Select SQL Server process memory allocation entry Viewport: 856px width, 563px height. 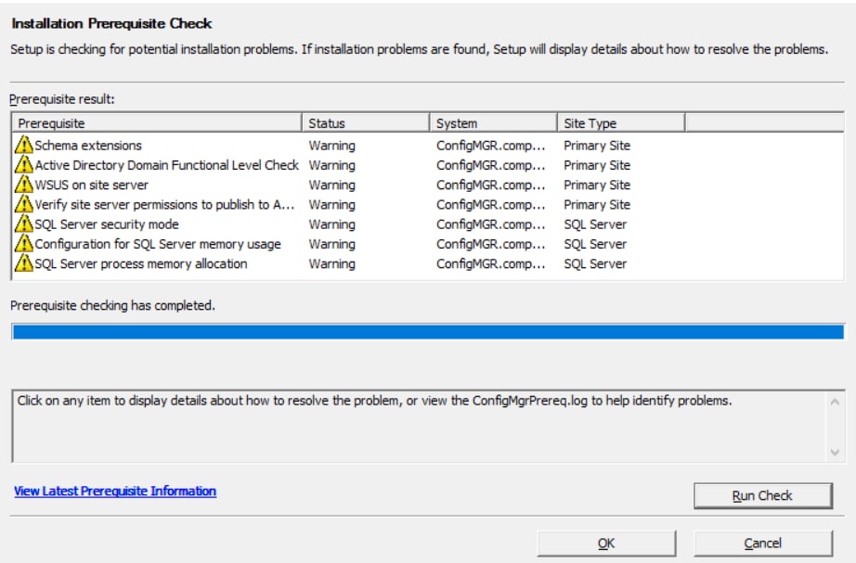141,263
